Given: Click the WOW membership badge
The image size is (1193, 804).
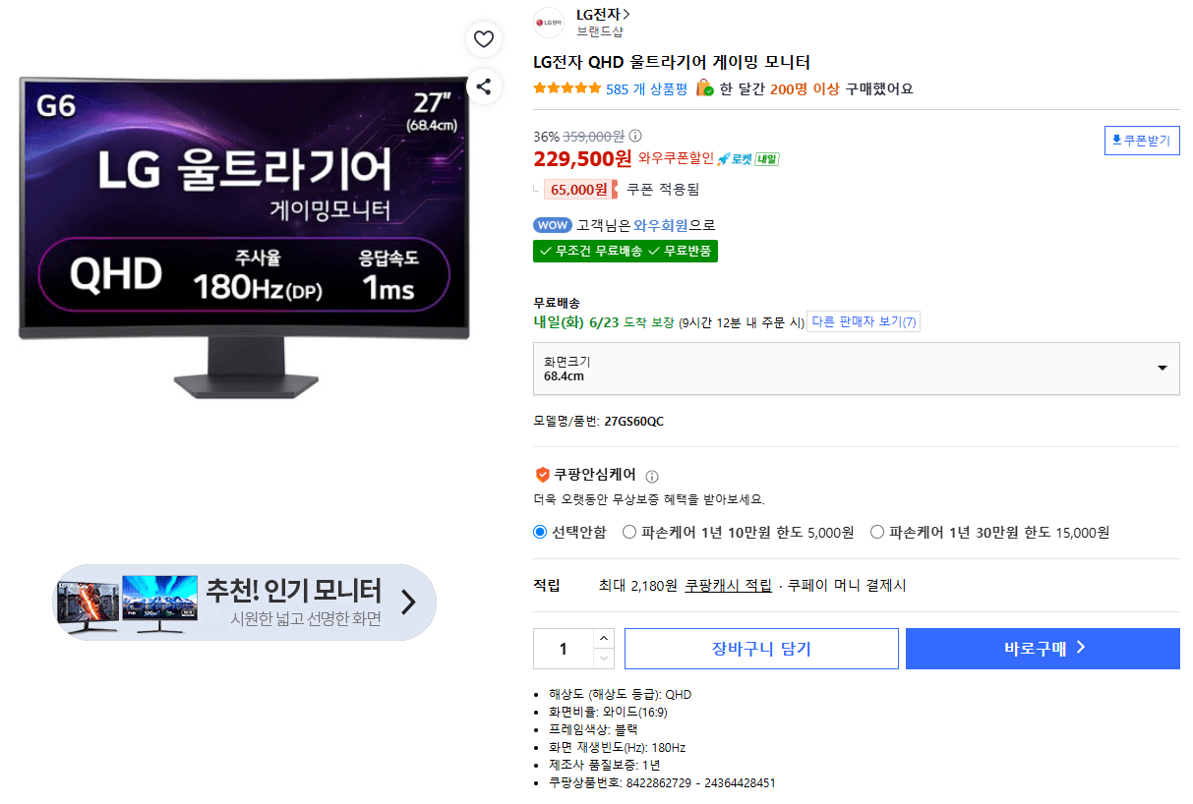Looking at the screenshot, I should point(553,225).
